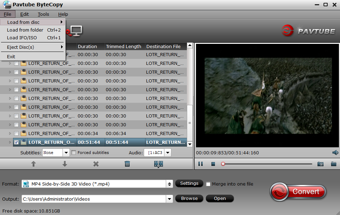Click the Pavtube logo

pos(308,31)
